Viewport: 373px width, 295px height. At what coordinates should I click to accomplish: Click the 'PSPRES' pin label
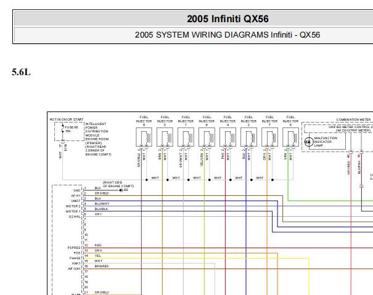click(x=74, y=248)
